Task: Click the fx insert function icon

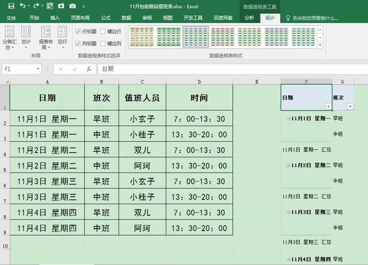Action: click(89, 69)
